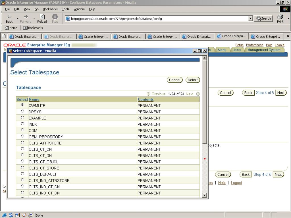The height and width of the screenshot is (218, 291).
Task: Click the Stop loading icon
Action: click(55, 18)
